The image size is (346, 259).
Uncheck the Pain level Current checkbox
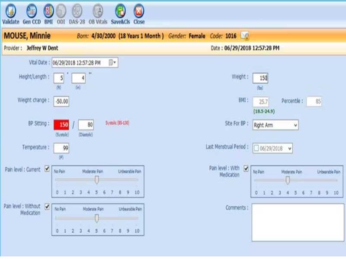[x=47, y=169]
